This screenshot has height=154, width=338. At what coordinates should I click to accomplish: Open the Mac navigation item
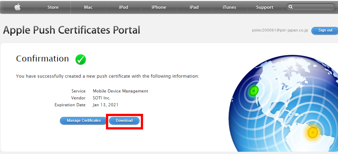(x=88, y=7)
